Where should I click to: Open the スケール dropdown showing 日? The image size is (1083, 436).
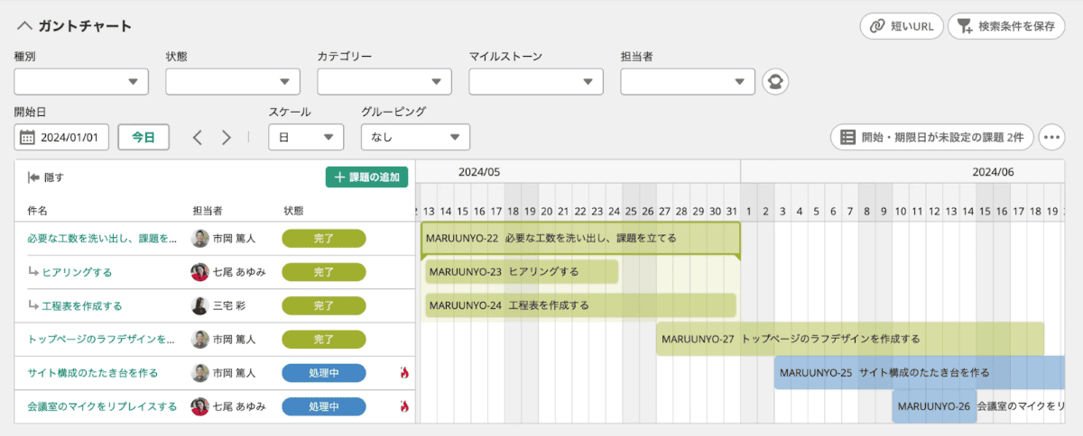pyautogui.click(x=306, y=138)
